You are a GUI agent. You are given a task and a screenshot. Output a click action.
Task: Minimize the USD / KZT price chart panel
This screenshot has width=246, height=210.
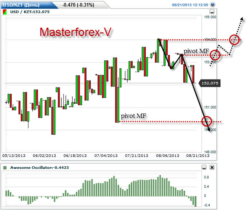212,12
